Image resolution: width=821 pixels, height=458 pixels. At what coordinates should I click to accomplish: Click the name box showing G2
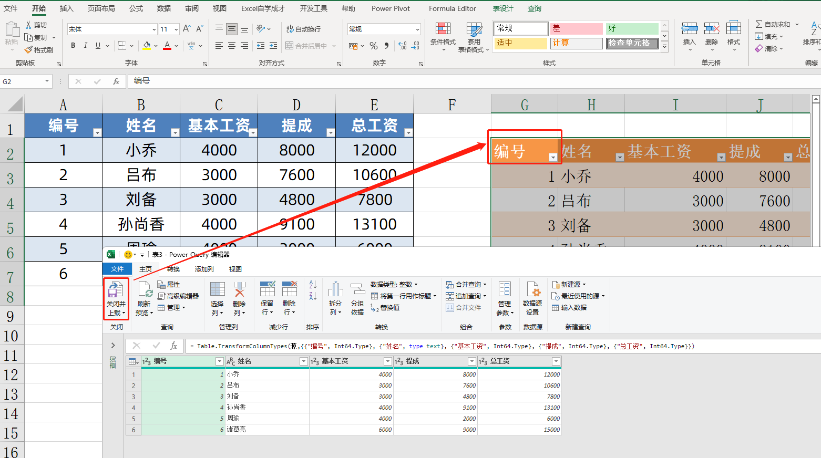click(22, 81)
